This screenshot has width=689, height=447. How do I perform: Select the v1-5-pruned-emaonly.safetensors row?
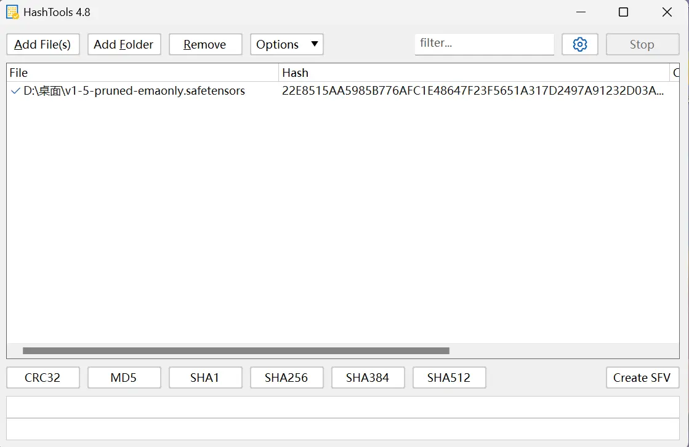(134, 91)
